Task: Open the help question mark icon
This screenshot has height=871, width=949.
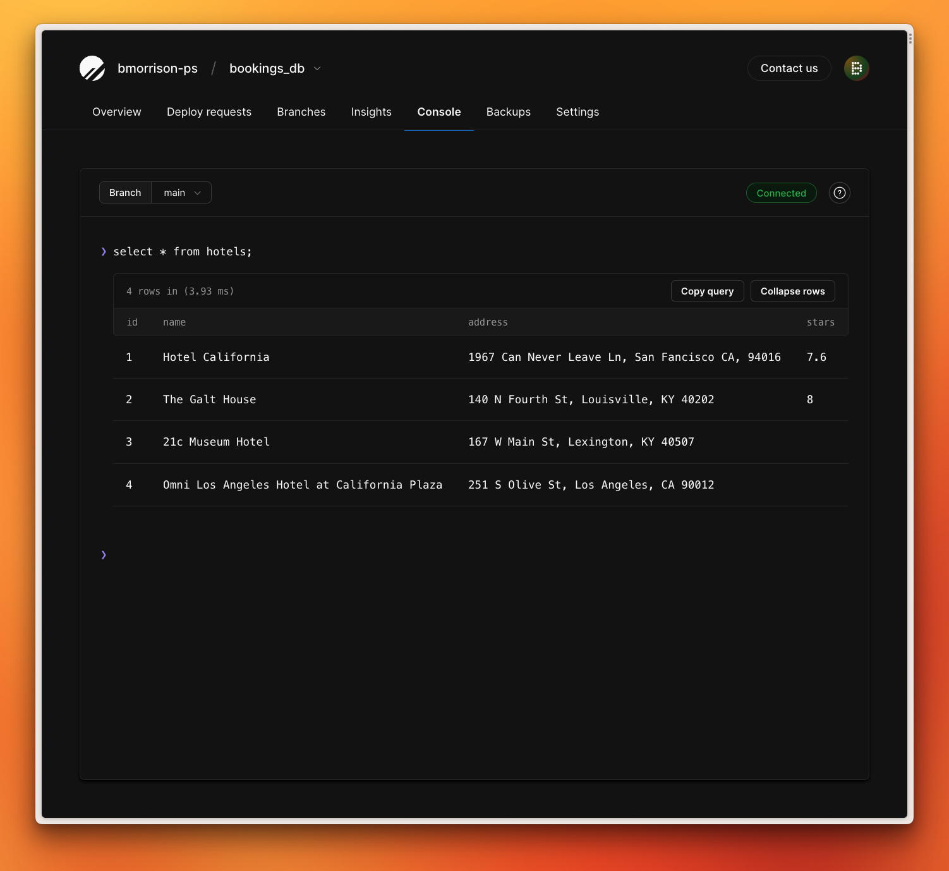Action: click(839, 193)
